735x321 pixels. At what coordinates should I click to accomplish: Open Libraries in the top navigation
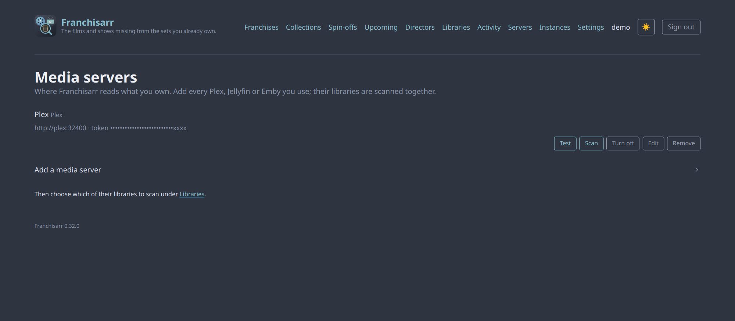[x=456, y=27]
